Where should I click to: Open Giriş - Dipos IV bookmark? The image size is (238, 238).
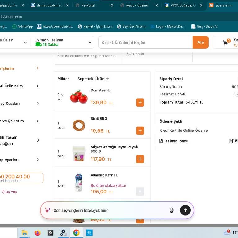204,26
